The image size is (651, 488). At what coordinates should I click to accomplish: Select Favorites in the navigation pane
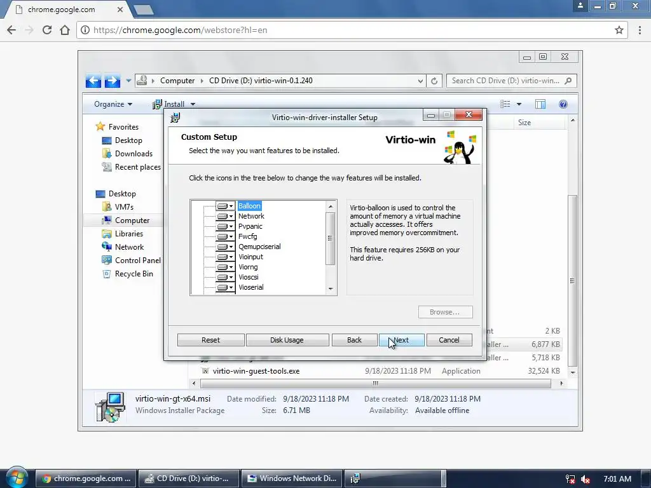tap(118, 126)
